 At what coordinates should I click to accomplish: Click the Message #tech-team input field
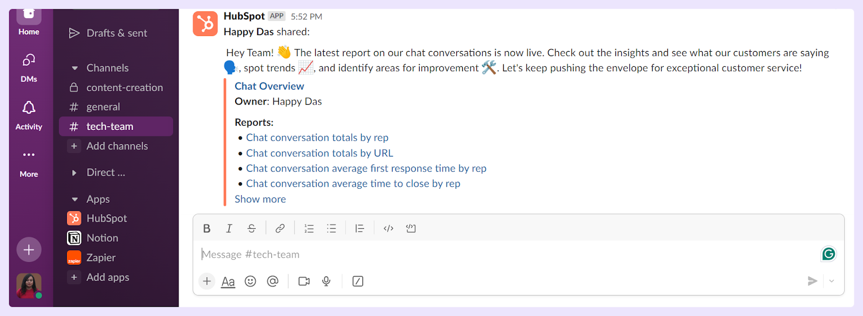coord(507,255)
